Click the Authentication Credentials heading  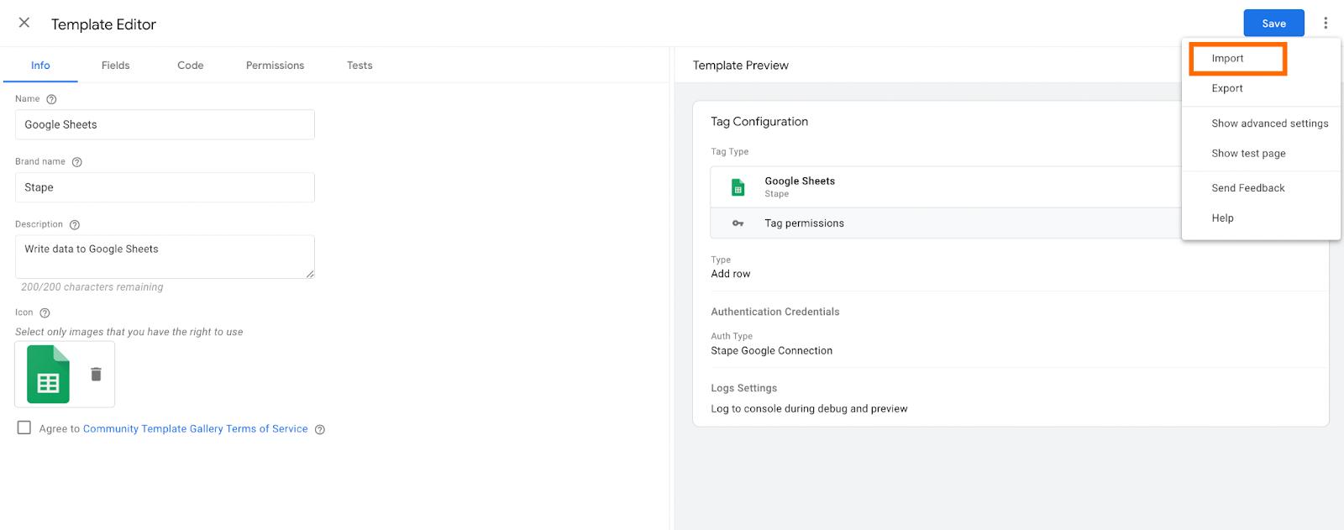point(774,312)
